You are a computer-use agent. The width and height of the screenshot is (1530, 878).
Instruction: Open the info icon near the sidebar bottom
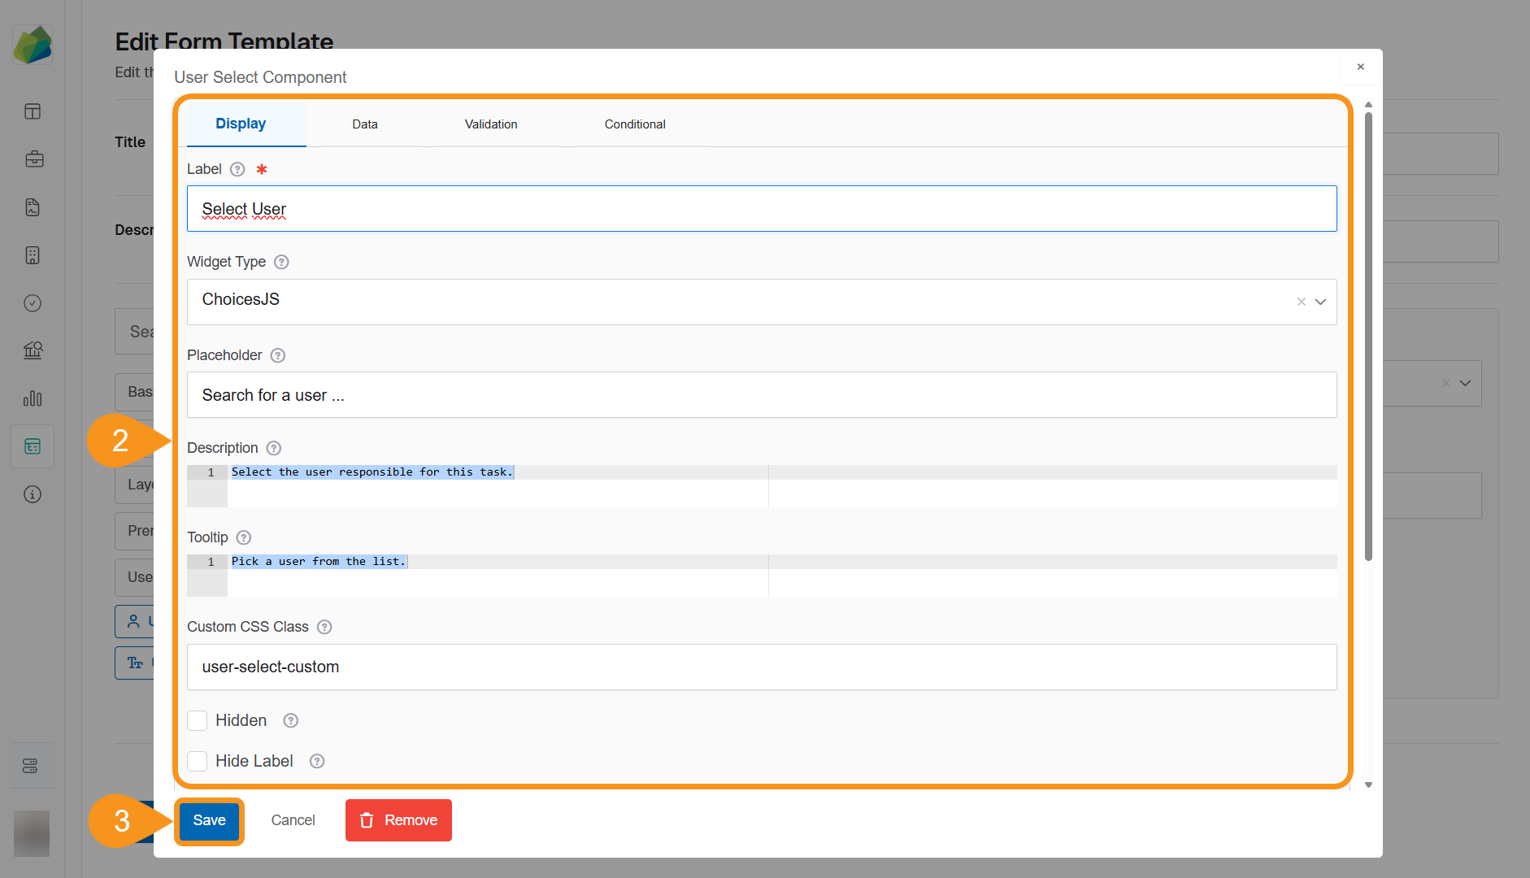click(x=33, y=493)
